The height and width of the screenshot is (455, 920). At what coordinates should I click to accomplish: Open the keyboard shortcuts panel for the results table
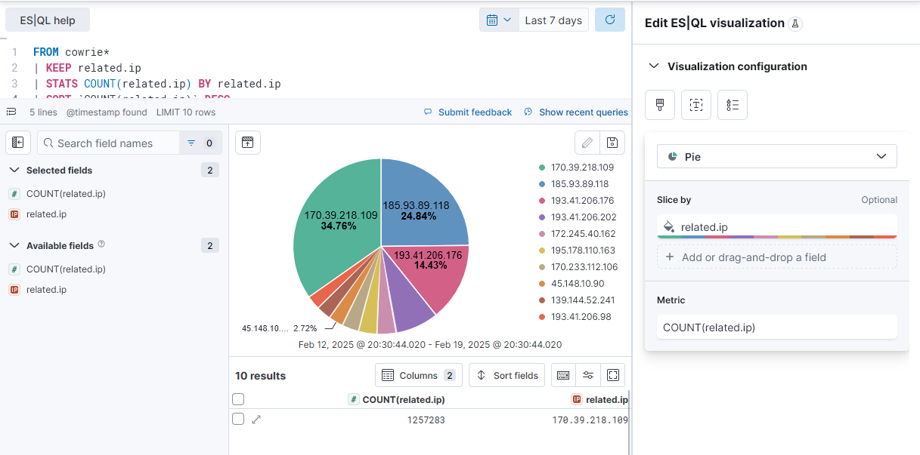coord(562,375)
